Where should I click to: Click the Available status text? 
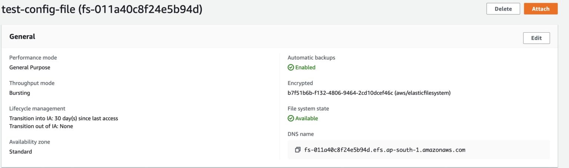[x=306, y=119]
